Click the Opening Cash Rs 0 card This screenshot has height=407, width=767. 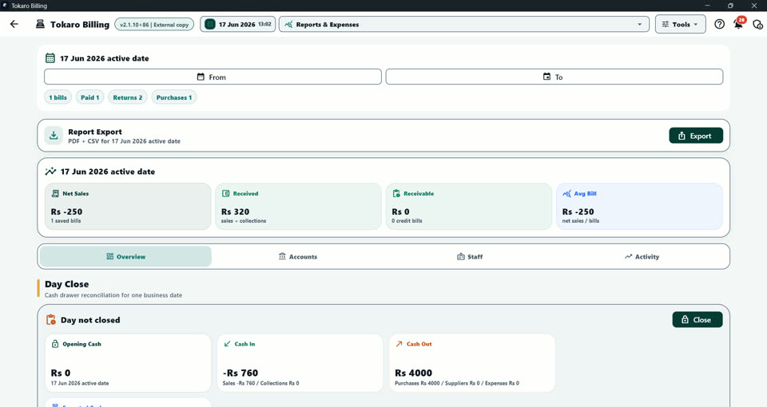(x=128, y=363)
